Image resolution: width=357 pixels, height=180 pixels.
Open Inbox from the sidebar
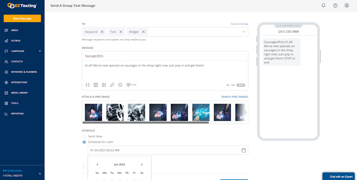click(15, 30)
